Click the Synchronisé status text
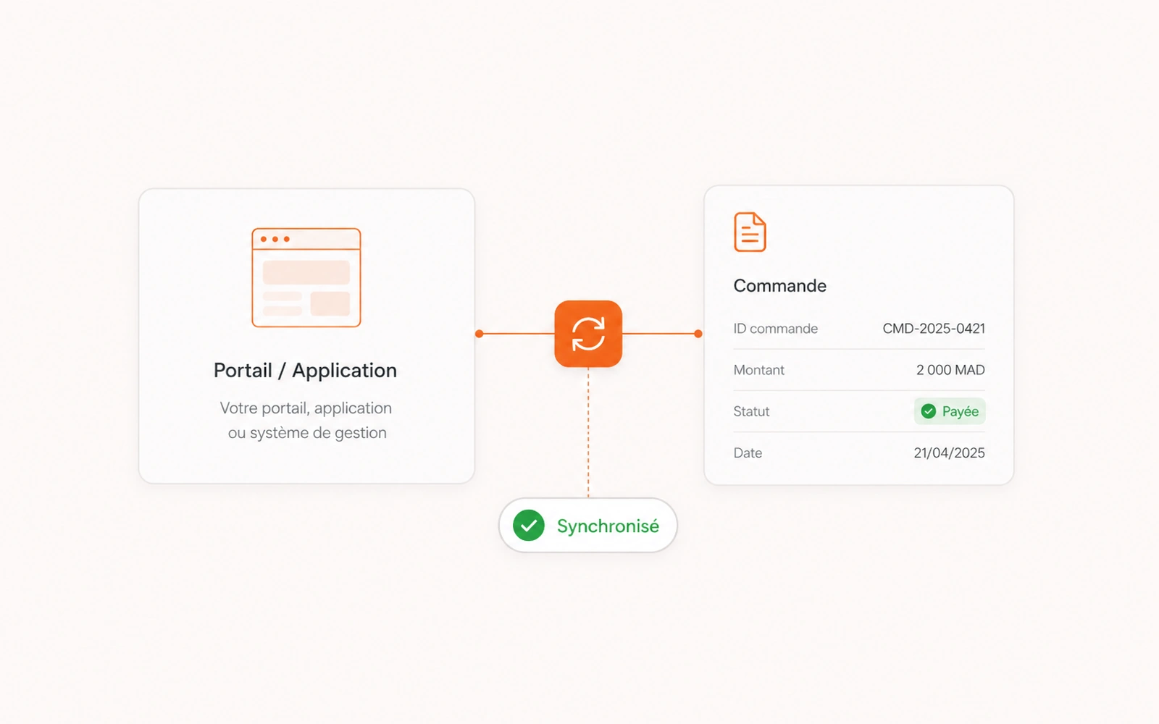Viewport: 1159px width, 724px height. pos(608,526)
